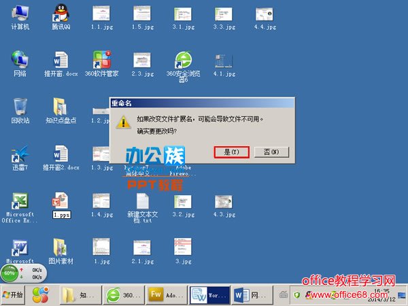The image size is (408, 306).
Task: Click the 1.pps filename edit box
Action: [61, 215]
